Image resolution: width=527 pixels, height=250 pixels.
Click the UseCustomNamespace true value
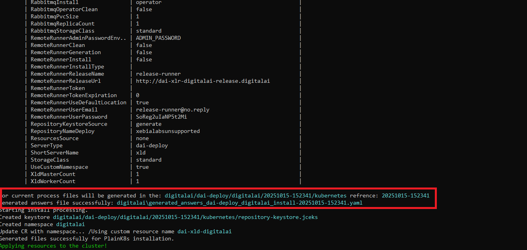[x=142, y=167]
